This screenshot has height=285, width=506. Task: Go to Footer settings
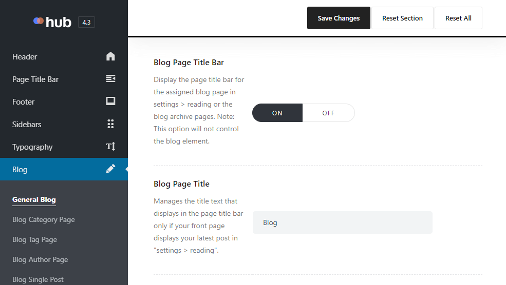[x=64, y=102]
